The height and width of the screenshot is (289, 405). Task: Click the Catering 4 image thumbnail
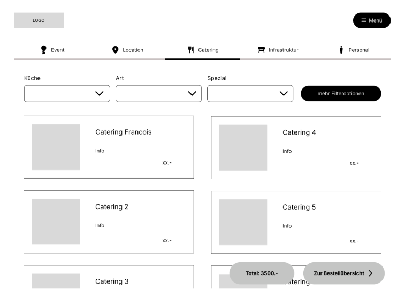(x=243, y=147)
